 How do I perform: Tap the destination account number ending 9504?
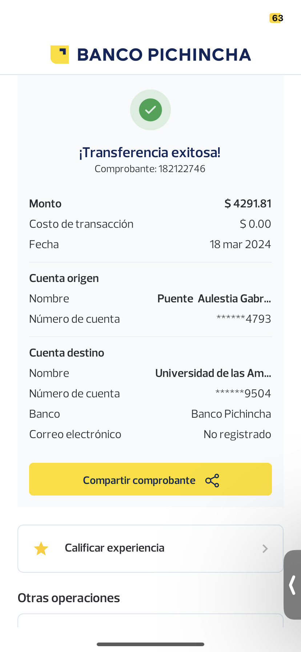243,394
